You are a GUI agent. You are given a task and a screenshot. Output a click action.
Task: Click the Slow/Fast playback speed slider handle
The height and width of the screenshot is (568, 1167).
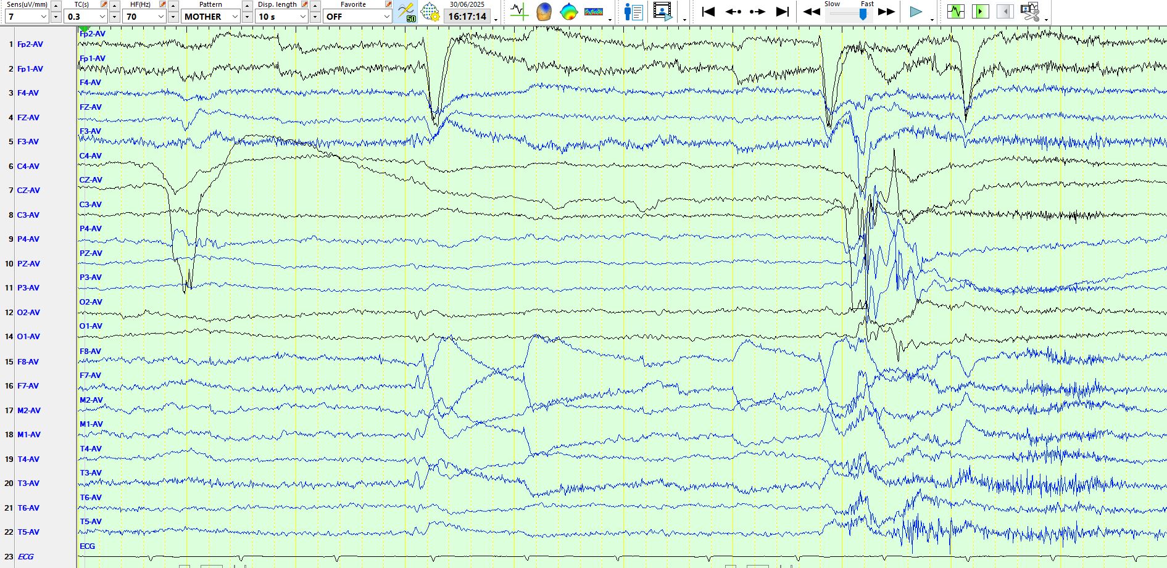coord(863,14)
